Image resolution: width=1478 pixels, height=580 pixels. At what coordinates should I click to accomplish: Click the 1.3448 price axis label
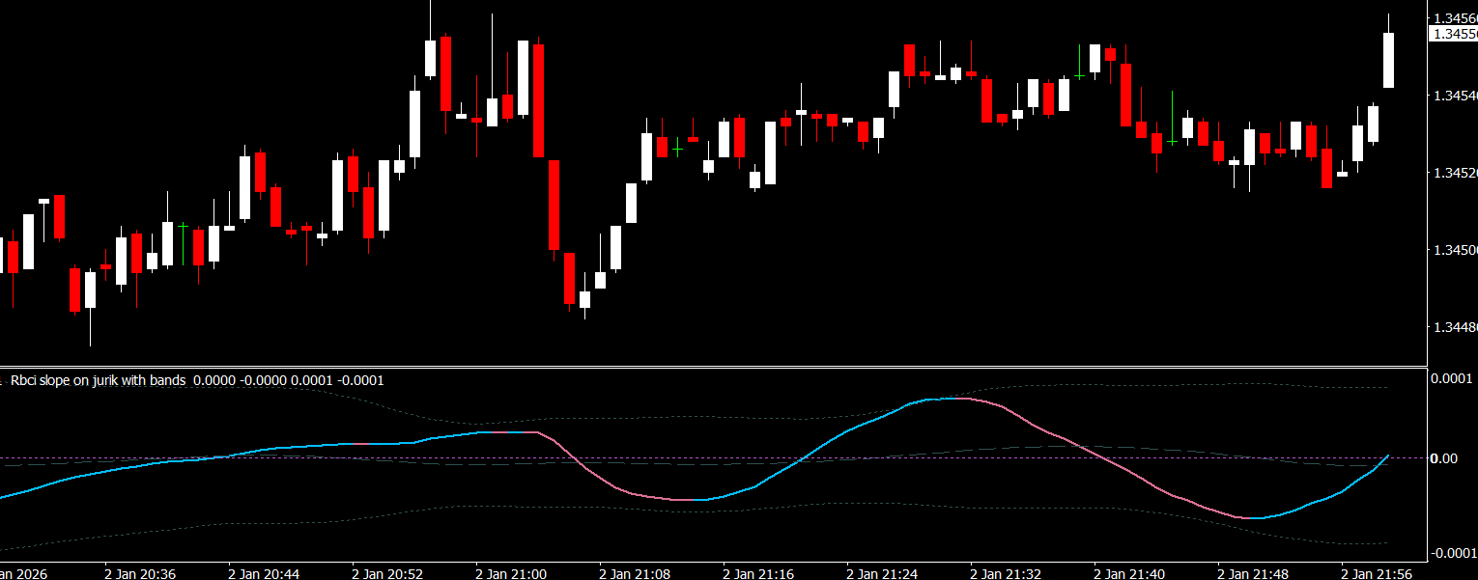(1455, 327)
